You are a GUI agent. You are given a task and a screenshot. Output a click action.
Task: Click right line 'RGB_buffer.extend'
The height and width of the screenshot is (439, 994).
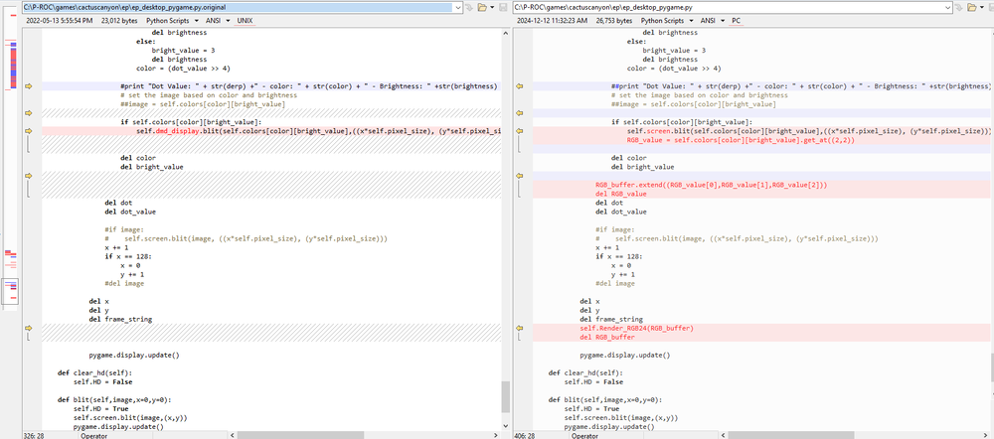click(x=712, y=185)
